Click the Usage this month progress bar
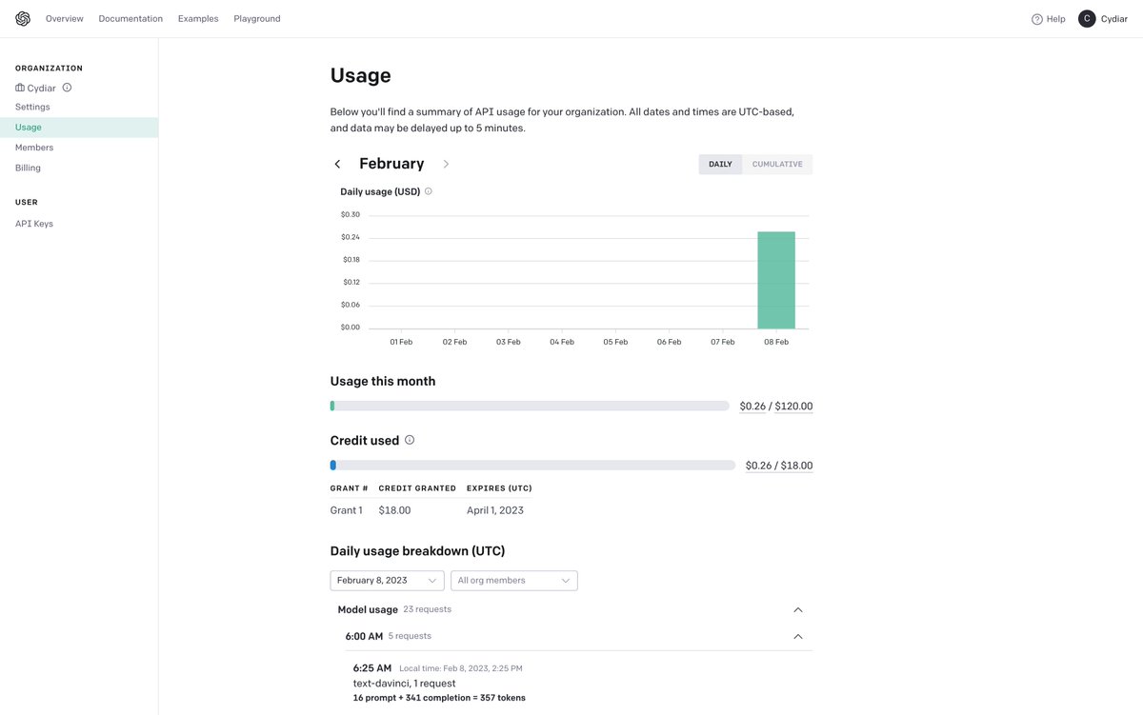1143x715 pixels. [530, 406]
